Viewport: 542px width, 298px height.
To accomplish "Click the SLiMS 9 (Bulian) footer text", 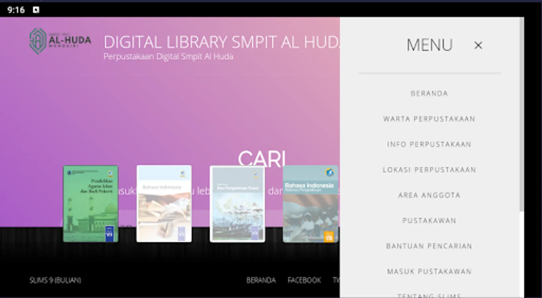I will coord(55,280).
